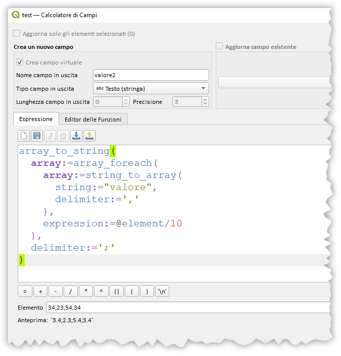The image size is (341, 356).
Task: Enable 'Aggiorna solo gli elementi selezionati' checkbox
Action: pos(17,34)
